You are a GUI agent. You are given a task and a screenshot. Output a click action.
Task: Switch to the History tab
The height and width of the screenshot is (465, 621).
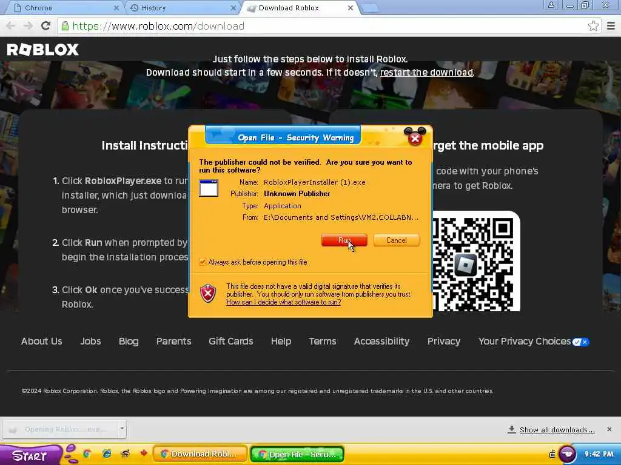[182, 8]
